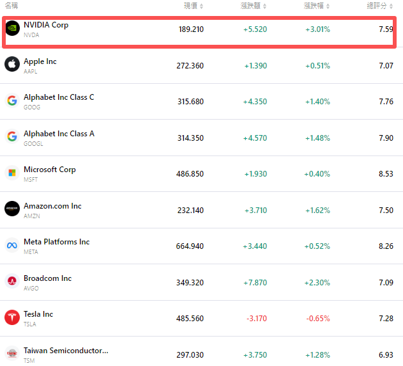Click the Amazon logo icon
403x366 pixels.
pos(12,209)
